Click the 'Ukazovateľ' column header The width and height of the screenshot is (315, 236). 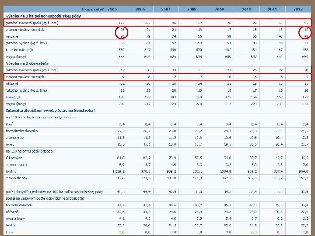click(93, 9)
